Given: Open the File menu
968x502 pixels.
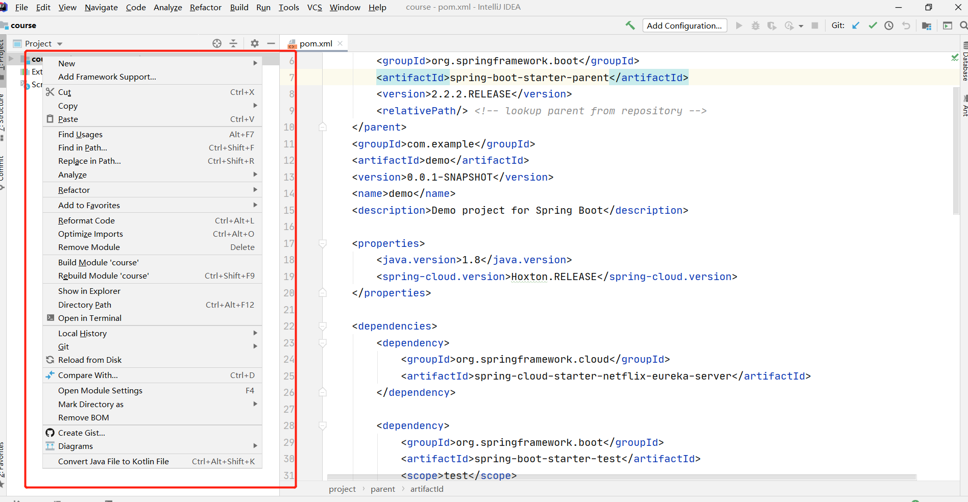Looking at the screenshot, I should (x=21, y=7).
